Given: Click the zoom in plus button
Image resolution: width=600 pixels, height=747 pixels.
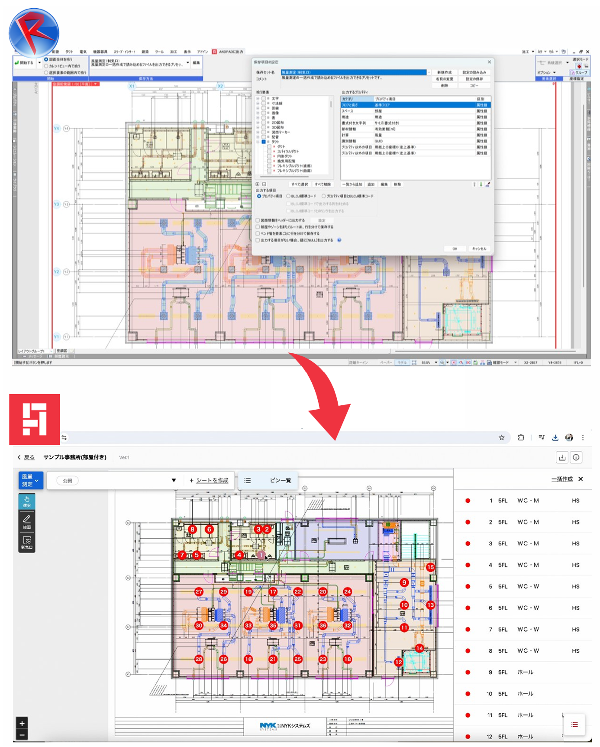Looking at the screenshot, I should [22, 723].
